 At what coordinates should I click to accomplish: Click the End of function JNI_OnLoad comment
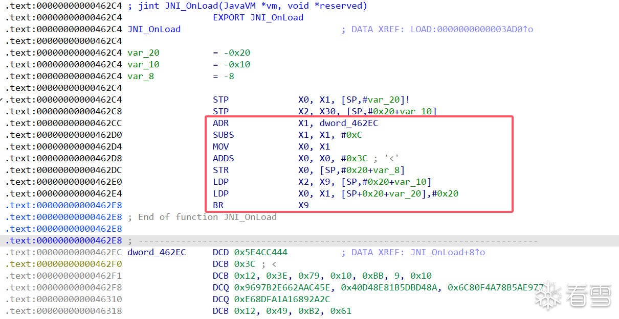tap(202, 217)
